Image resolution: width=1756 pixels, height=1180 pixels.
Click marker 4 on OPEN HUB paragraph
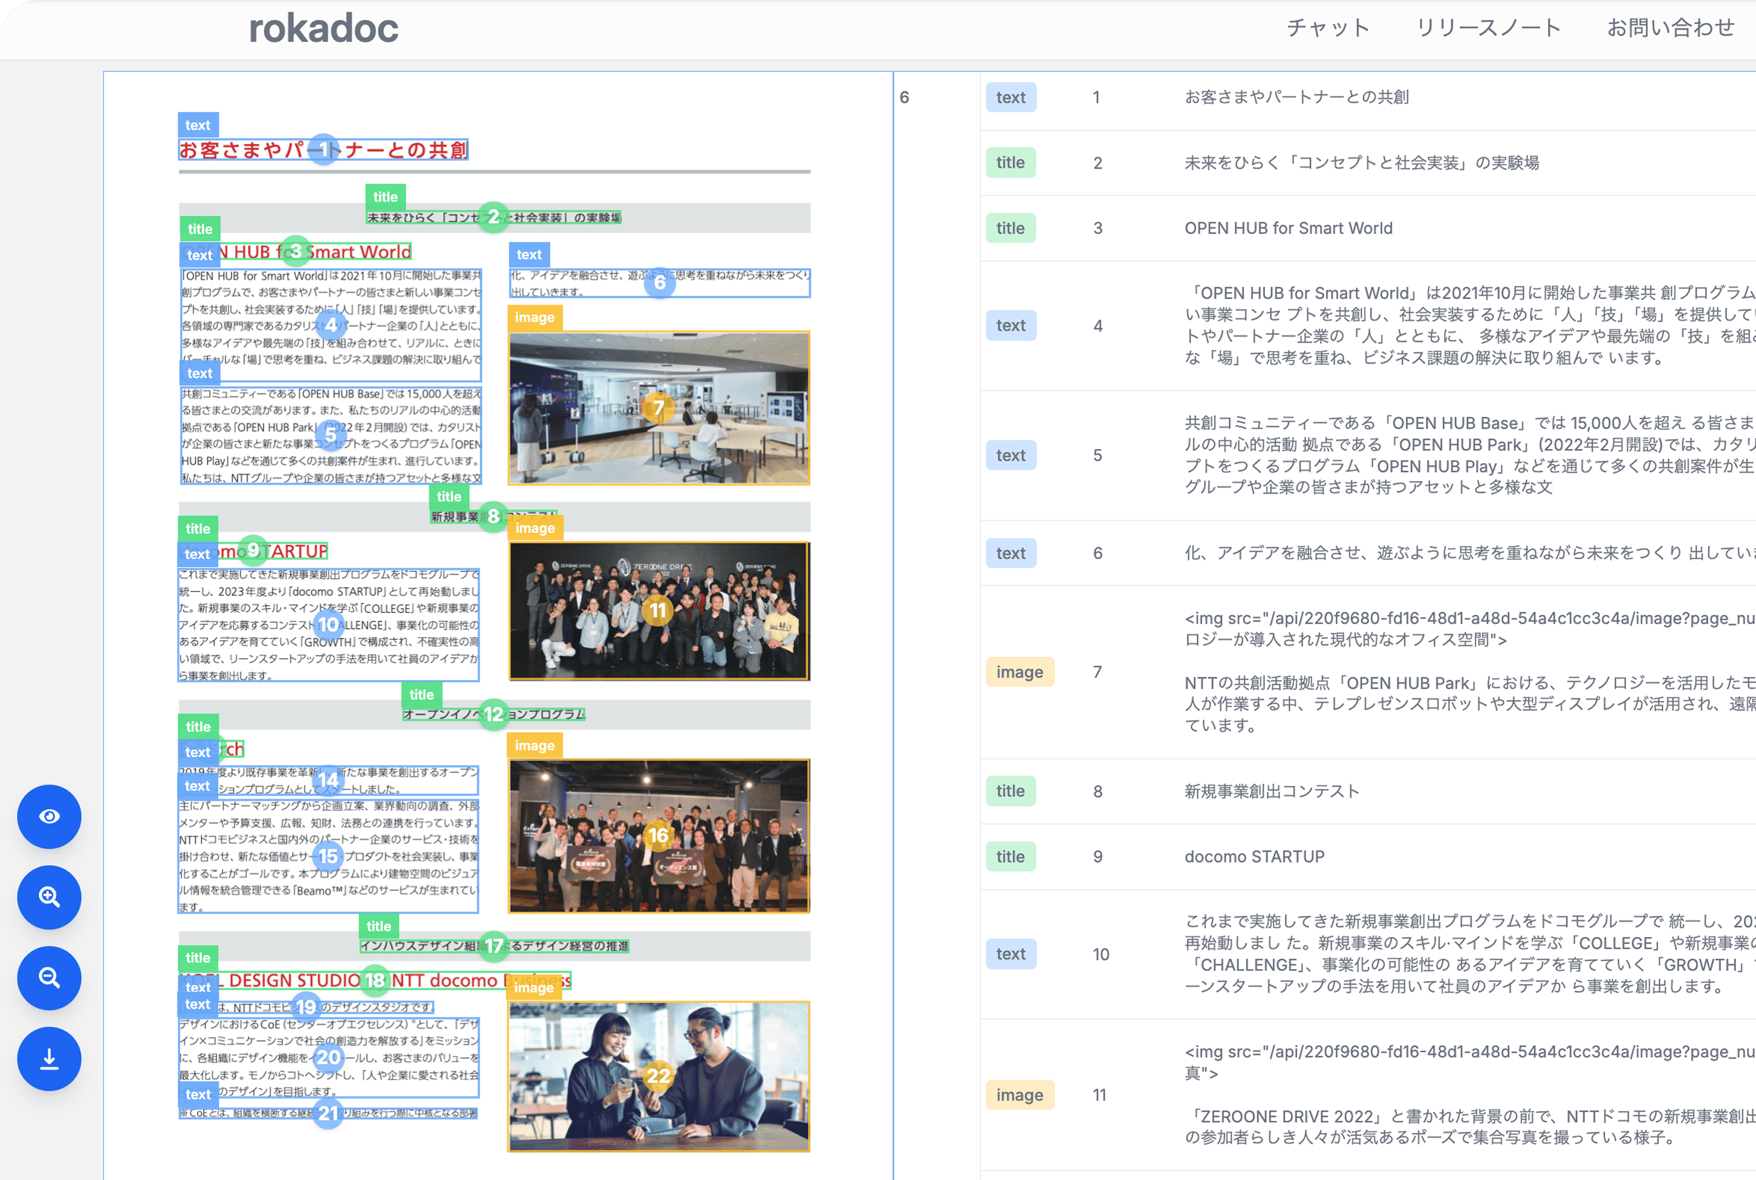[331, 325]
